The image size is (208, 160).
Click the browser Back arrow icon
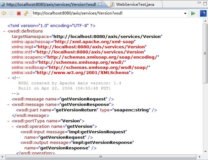(x=4, y=13)
